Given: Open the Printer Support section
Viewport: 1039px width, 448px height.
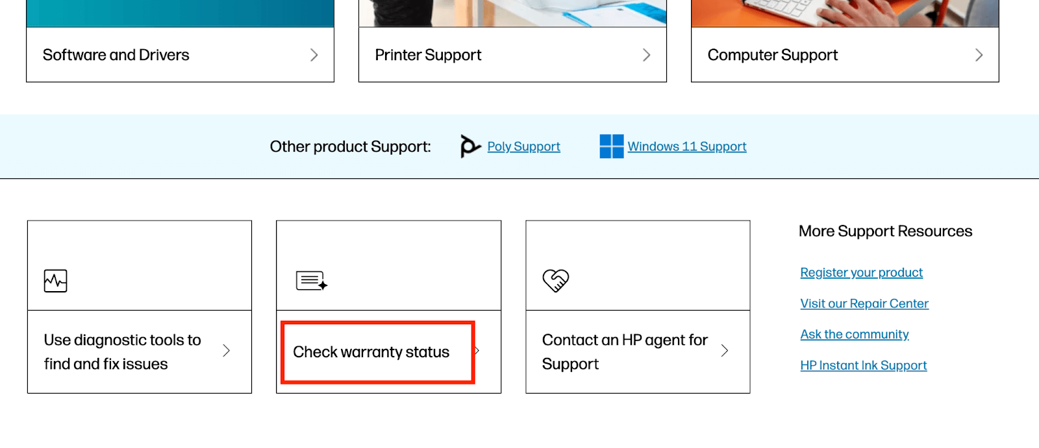Looking at the screenshot, I should (427, 55).
